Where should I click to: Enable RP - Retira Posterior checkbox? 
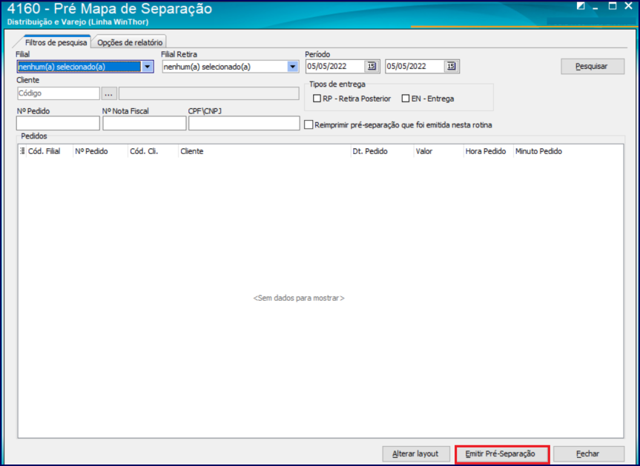pos(317,99)
